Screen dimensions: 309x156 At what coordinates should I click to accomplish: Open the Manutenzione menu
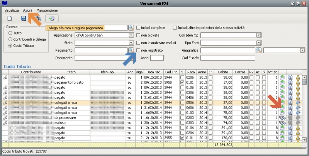[47, 10]
